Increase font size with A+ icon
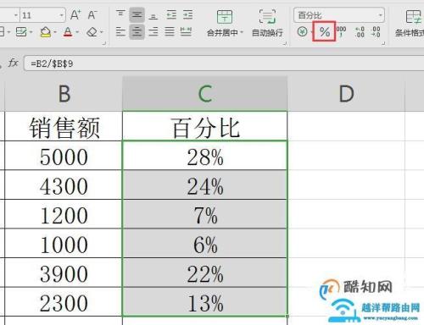Viewport: 424px width, 325px height. click(75, 14)
